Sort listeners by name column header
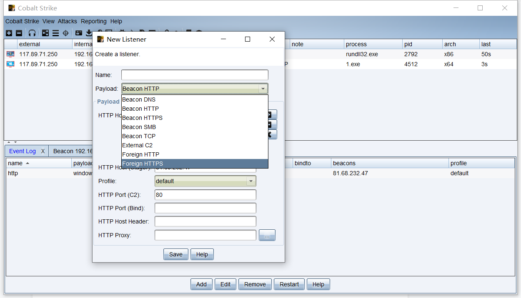 pos(39,163)
